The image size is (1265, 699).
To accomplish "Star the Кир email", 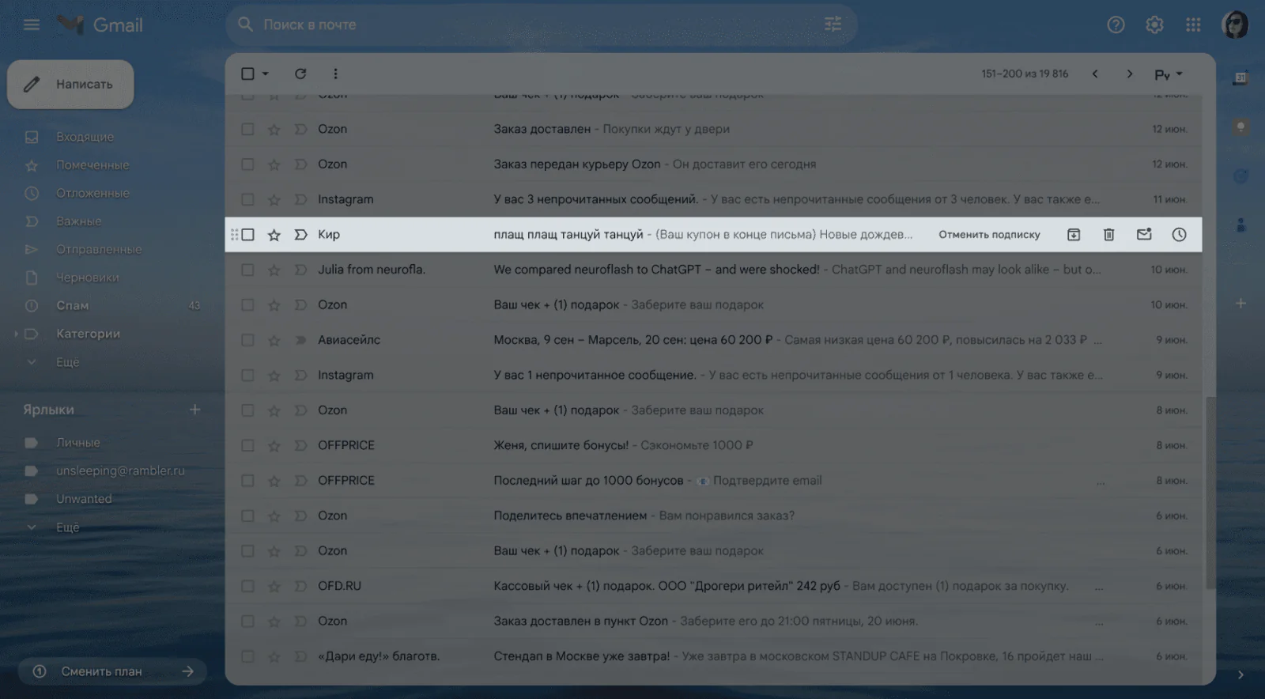I will pyautogui.click(x=274, y=235).
